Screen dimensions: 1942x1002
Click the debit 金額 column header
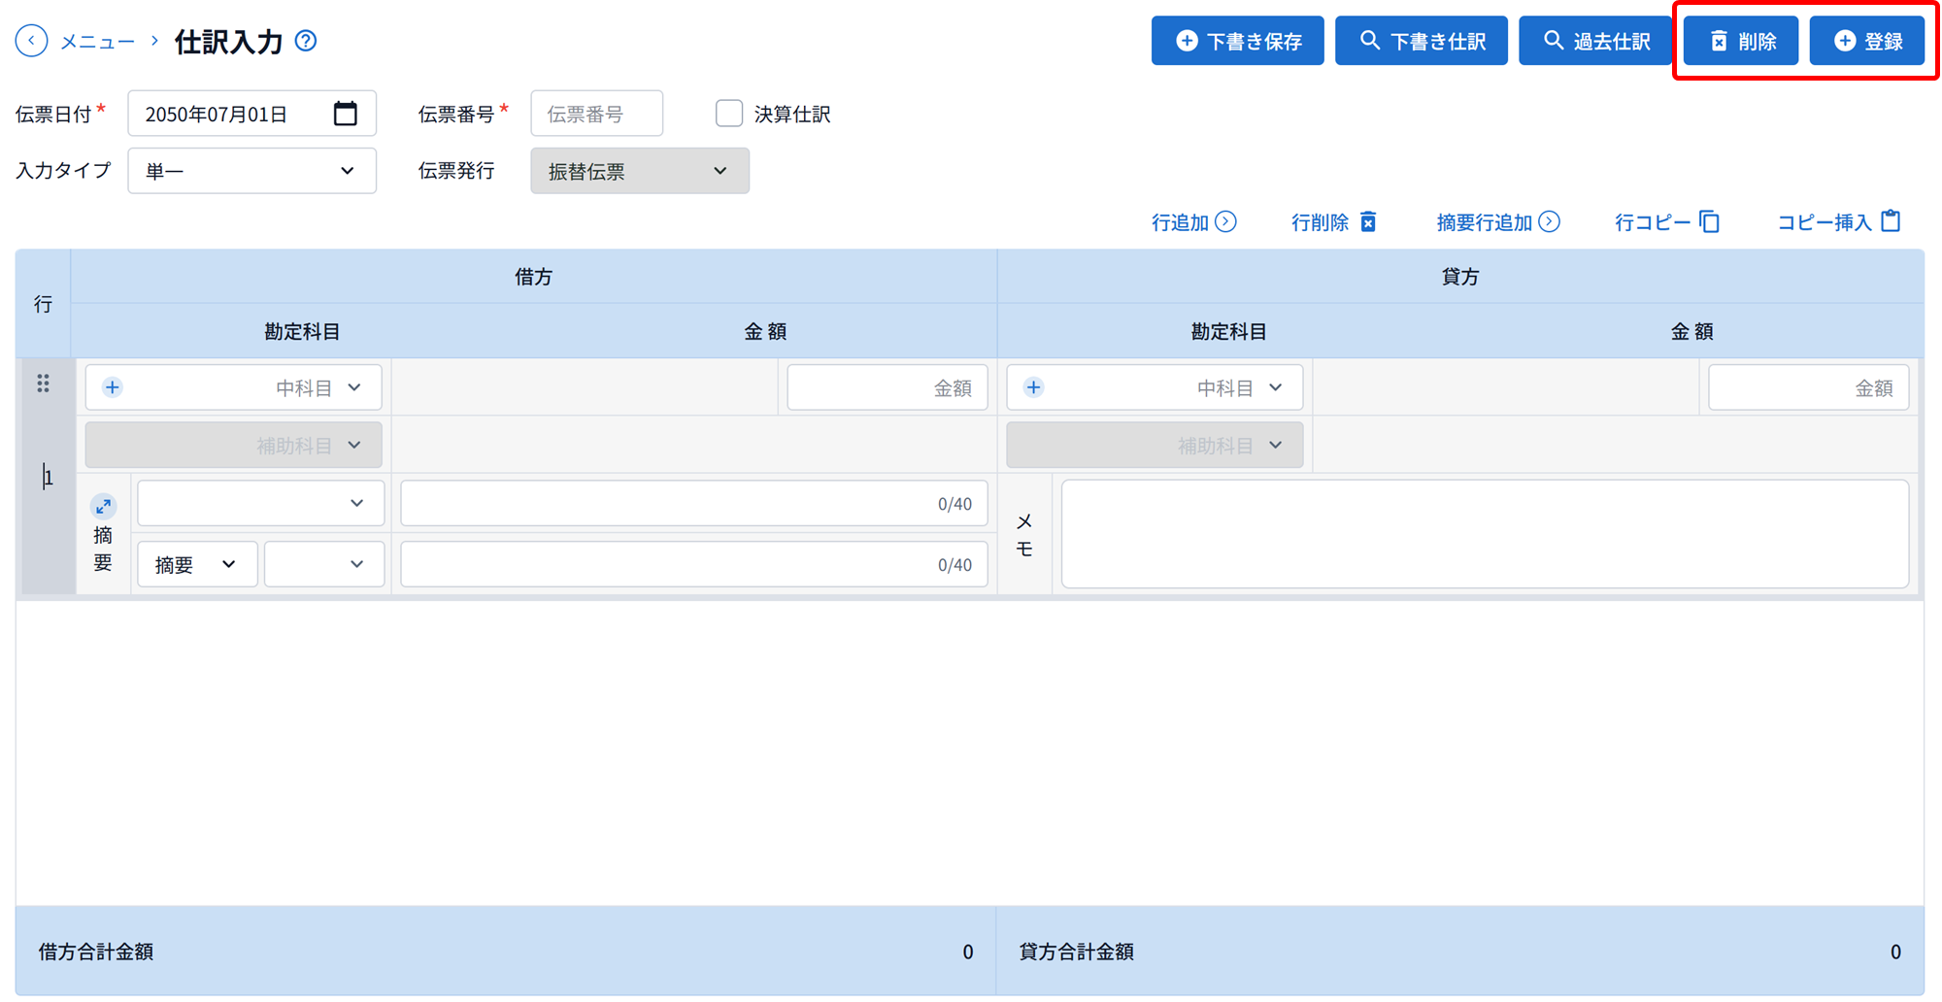click(x=765, y=331)
